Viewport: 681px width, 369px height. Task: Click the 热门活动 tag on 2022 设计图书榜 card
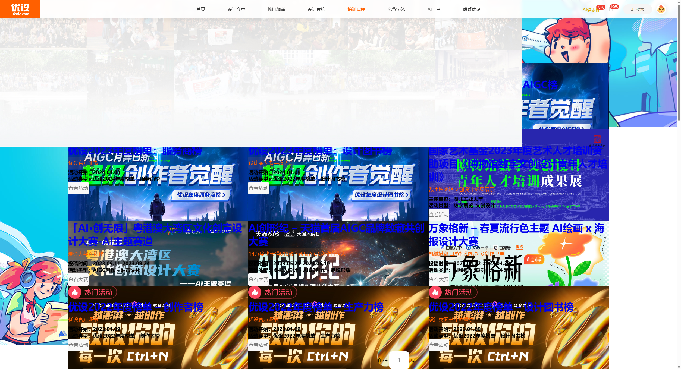click(x=453, y=292)
